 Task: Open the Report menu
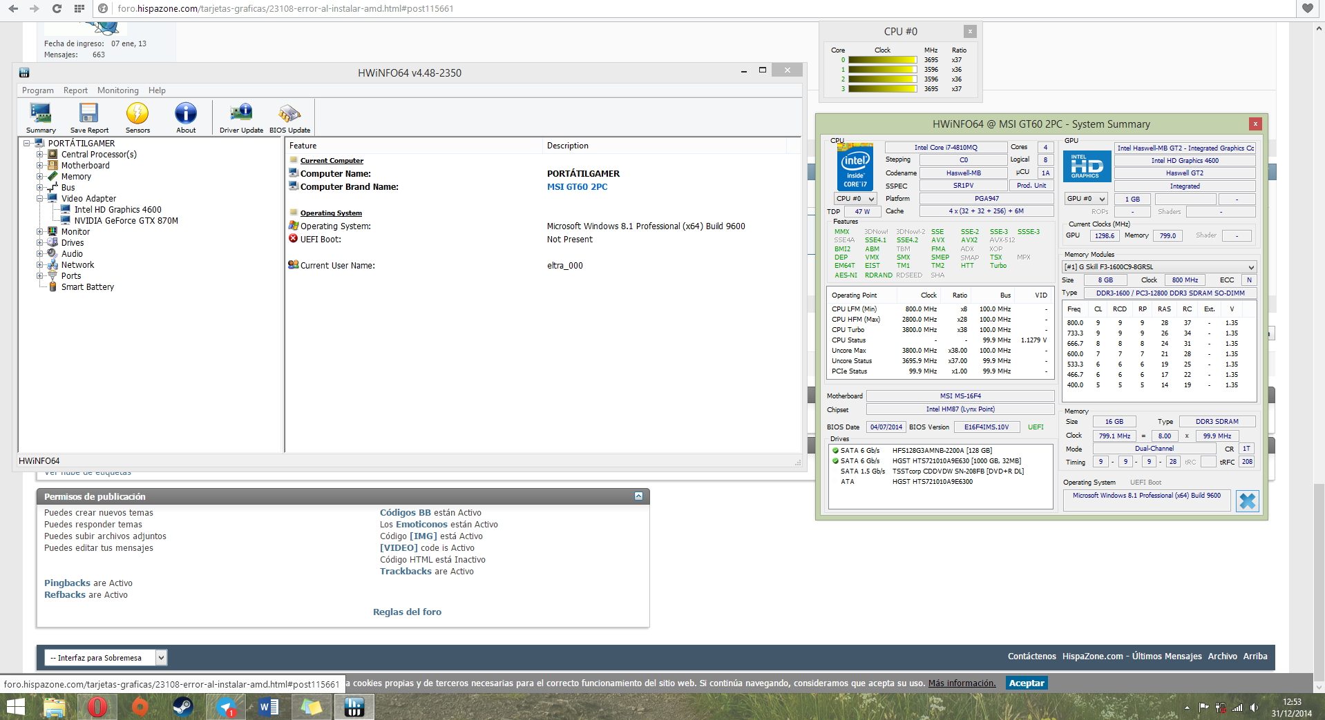pos(75,90)
